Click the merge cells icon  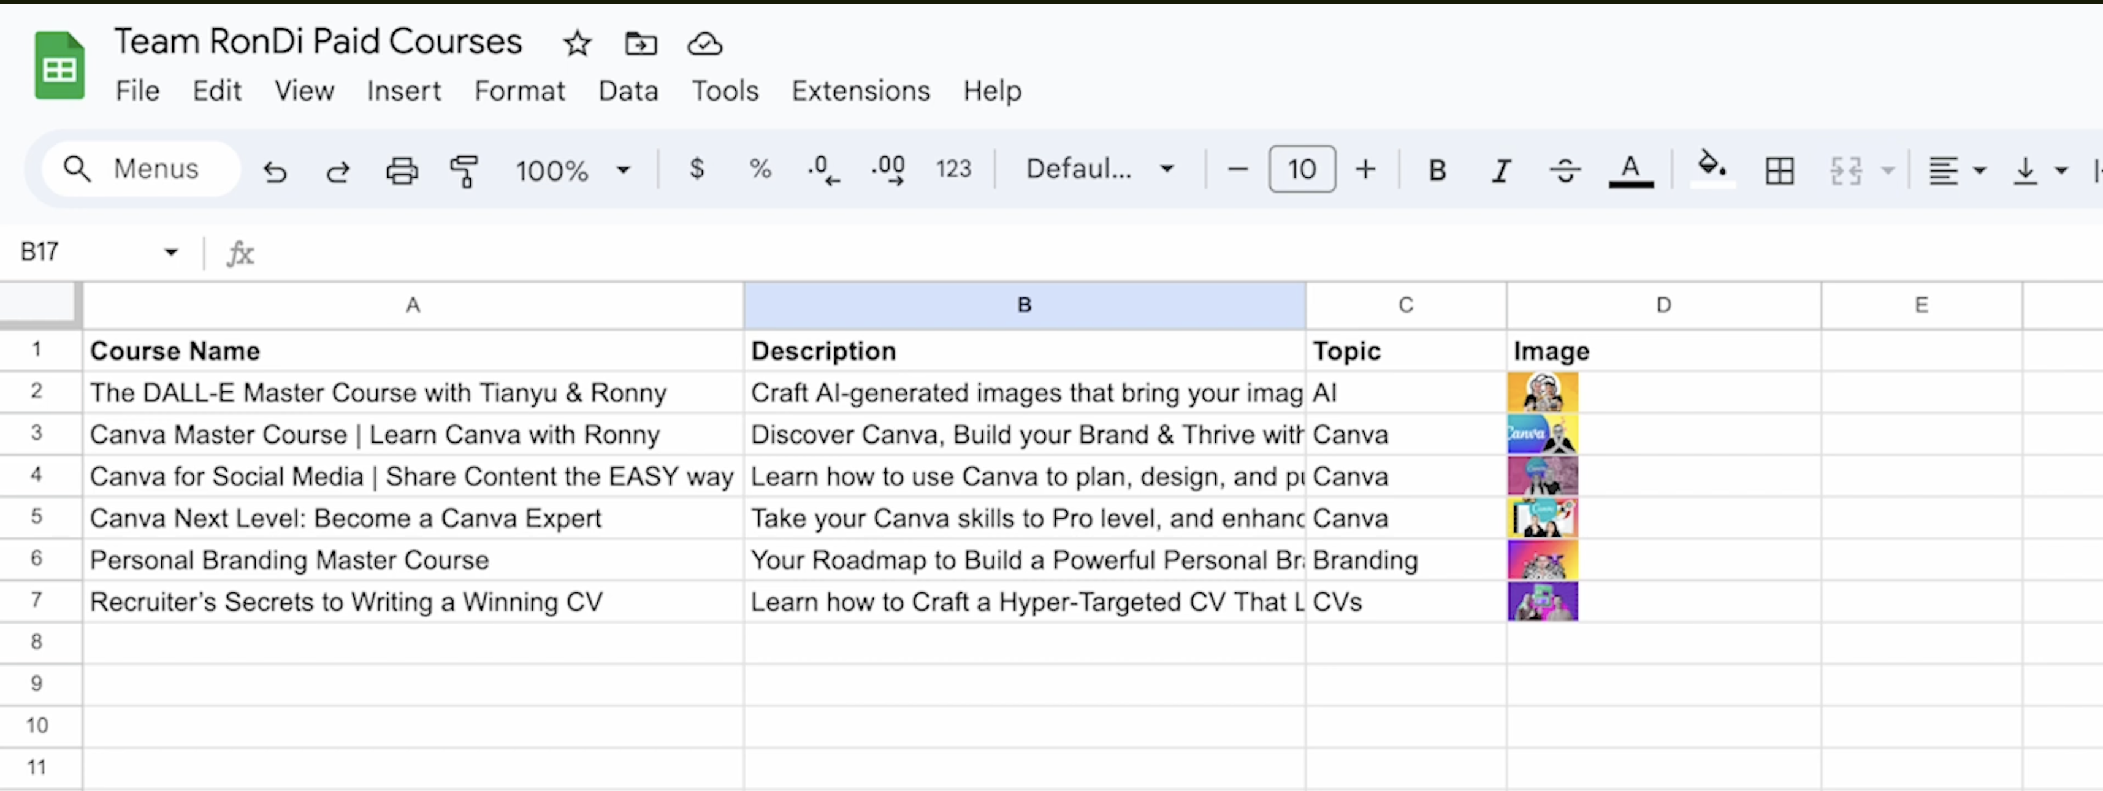(x=1846, y=170)
